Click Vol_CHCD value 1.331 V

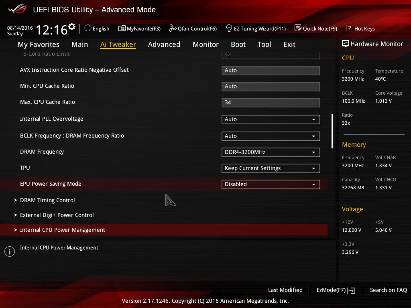(x=383, y=188)
